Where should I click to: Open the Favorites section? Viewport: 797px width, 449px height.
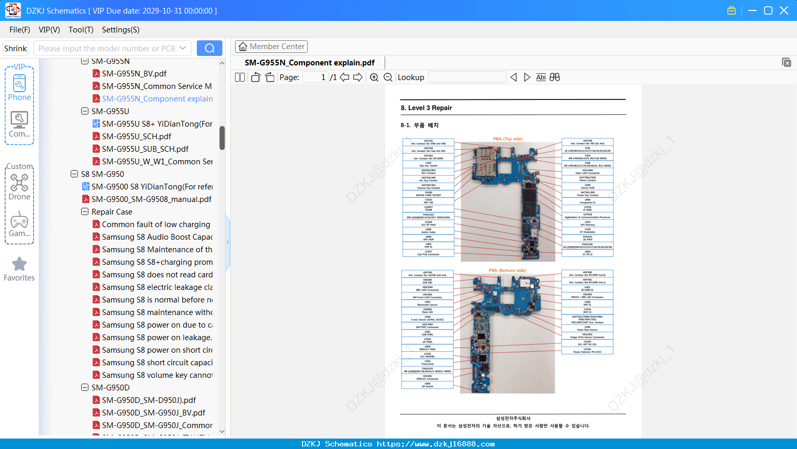point(19,269)
